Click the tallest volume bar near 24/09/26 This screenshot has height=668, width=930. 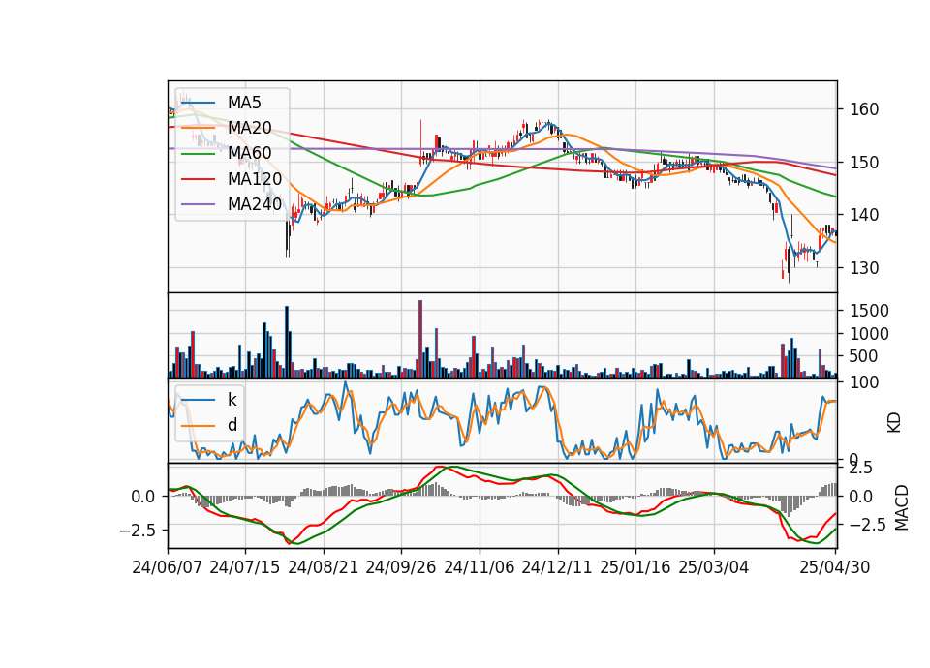tap(419, 339)
